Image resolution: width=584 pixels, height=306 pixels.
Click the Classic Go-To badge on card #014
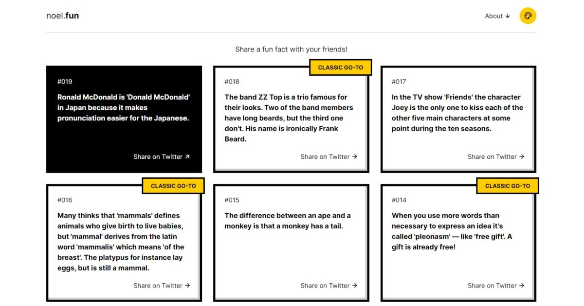(x=508, y=186)
